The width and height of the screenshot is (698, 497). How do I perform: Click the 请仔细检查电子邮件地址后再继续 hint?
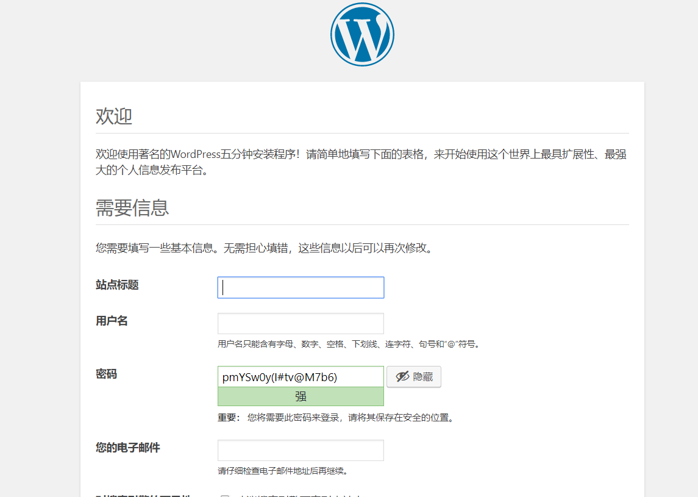(x=283, y=471)
